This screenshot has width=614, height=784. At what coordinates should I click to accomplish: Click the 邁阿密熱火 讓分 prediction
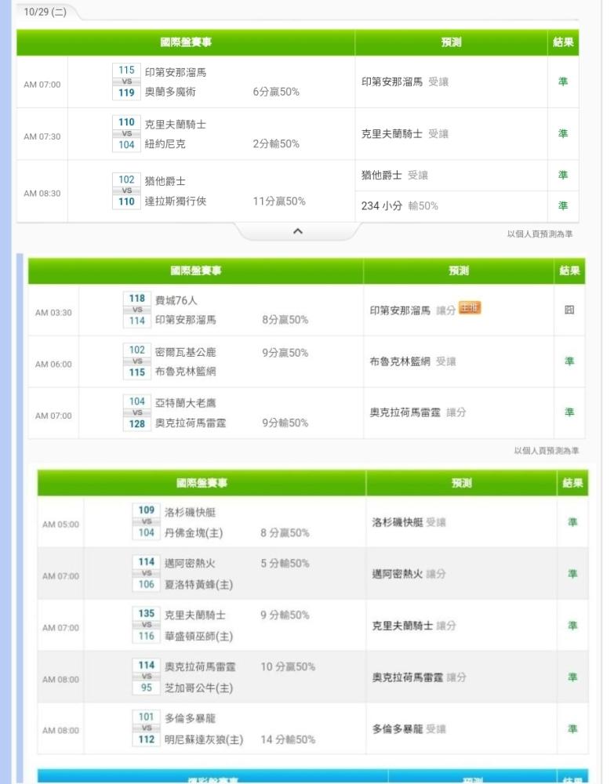coord(409,574)
